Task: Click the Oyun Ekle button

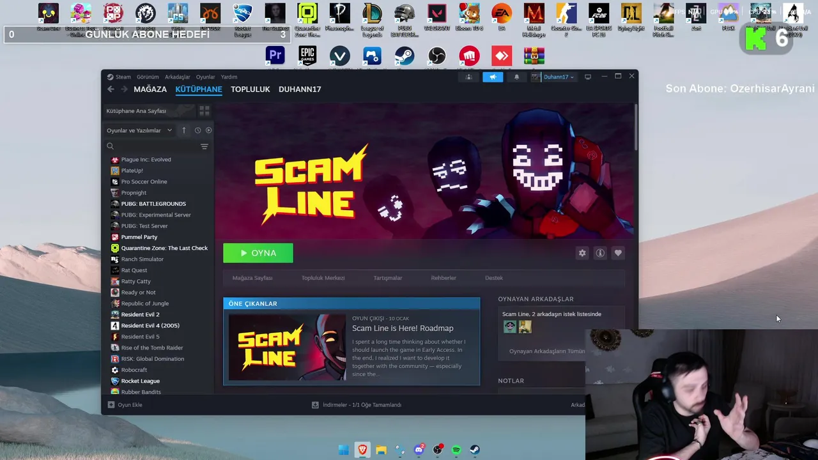Action: click(125, 405)
